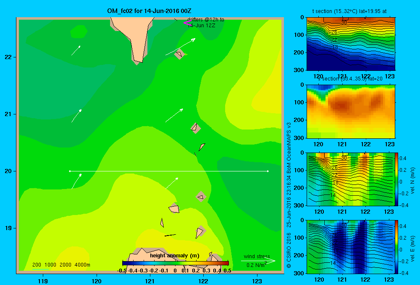
Task: Click the CSIRO BoM OceanMAPS copyright text
Action: [289, 195]
